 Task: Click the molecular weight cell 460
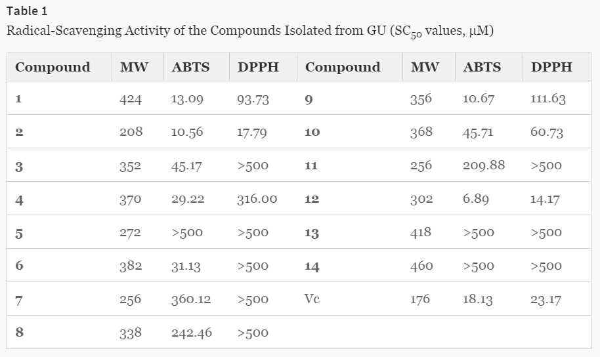point(421,266)
